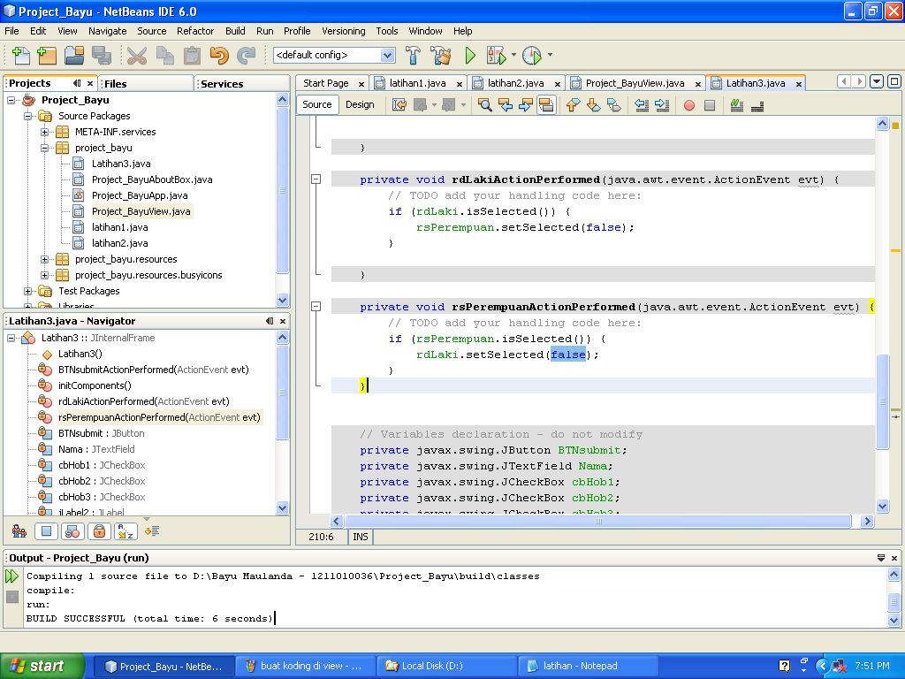Viewport: 905px width, 679px height.
Task: Open the Refactor menu
Action: click(x=195, y=31)
